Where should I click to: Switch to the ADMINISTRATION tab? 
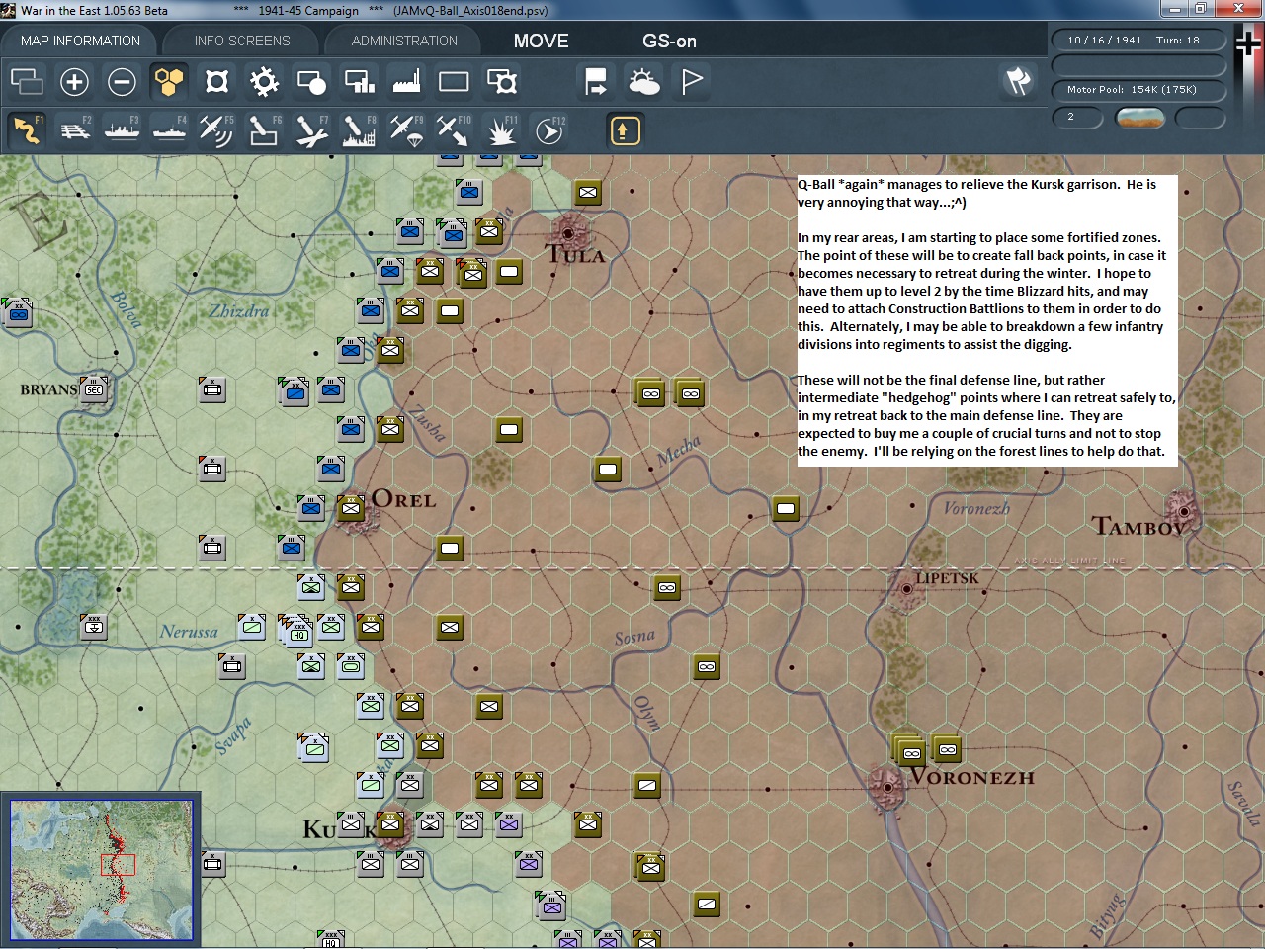(404, 41)
